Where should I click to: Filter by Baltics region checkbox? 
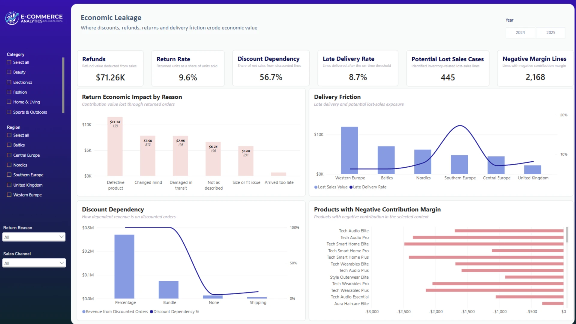pyautogui.click(x=9, y=145)
